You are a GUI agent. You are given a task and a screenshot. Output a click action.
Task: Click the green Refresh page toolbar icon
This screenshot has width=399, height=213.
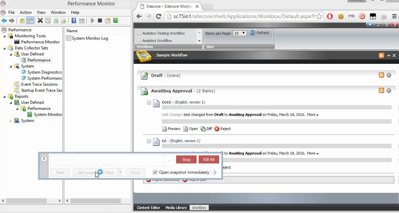pyautogui.click(x=56, y=20)
